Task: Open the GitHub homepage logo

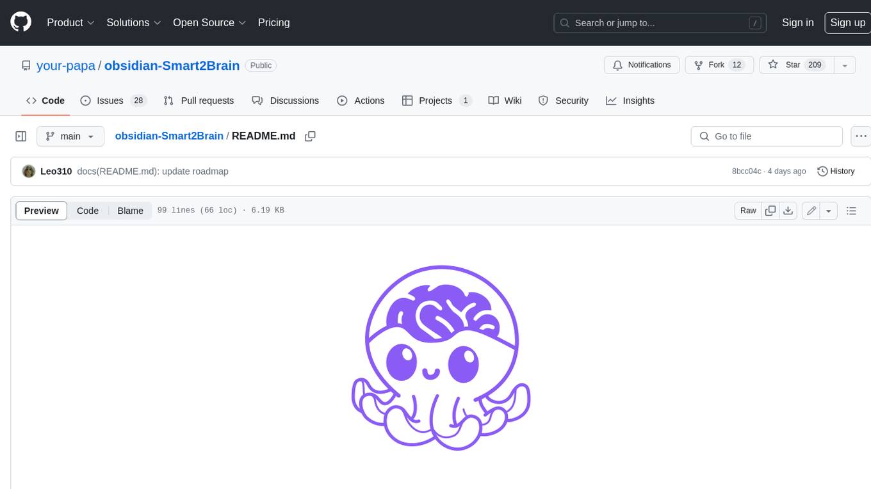Action: [x=20, y=22]
